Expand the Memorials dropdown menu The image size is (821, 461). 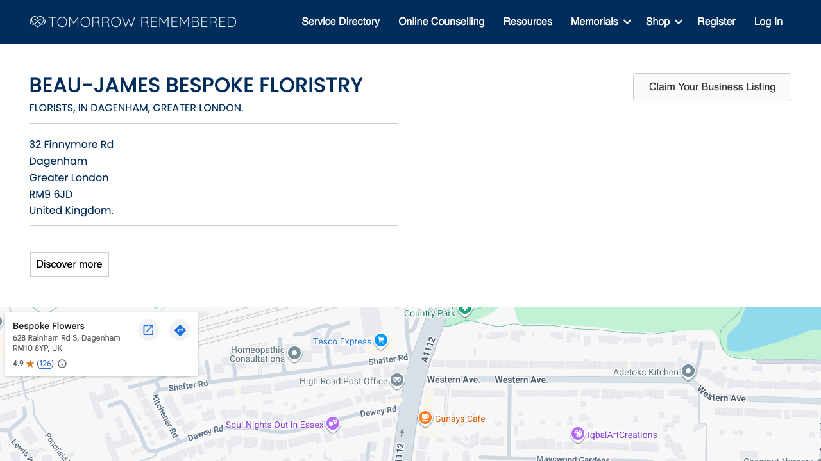[600, 21]
